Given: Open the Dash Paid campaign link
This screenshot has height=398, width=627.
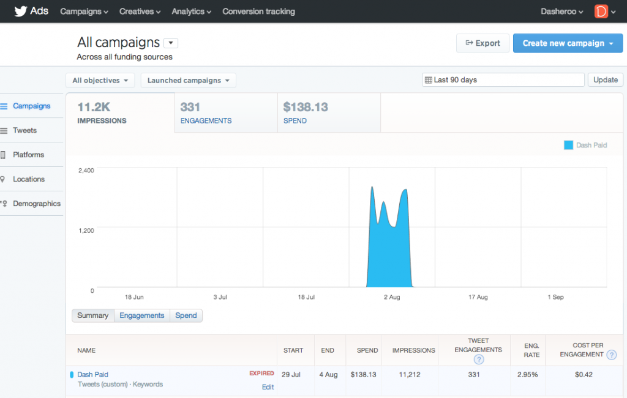Looking at the screenshot, I should [92, 374].
